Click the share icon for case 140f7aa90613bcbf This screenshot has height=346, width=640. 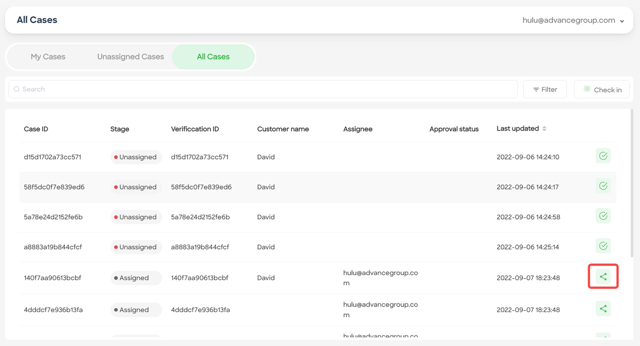[603, 276]
